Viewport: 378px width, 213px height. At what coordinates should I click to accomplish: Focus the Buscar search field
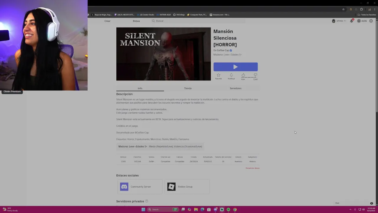coord(198,21)
